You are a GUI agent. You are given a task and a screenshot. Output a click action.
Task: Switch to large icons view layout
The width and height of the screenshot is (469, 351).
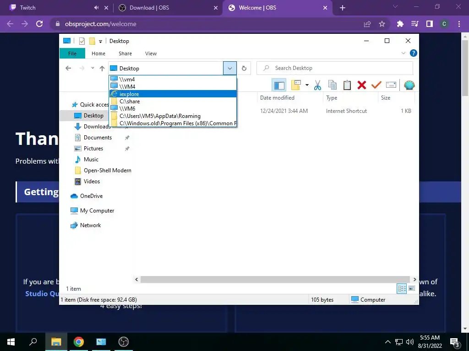[x=412, y=288]
